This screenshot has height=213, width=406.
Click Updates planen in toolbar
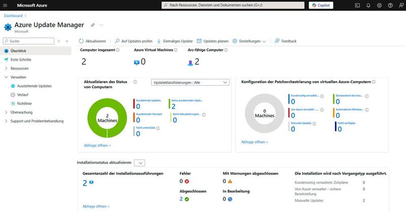[x=213, y=41]
